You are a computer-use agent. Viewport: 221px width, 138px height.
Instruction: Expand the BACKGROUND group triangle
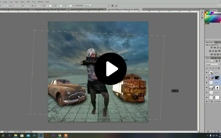[210, 102]
